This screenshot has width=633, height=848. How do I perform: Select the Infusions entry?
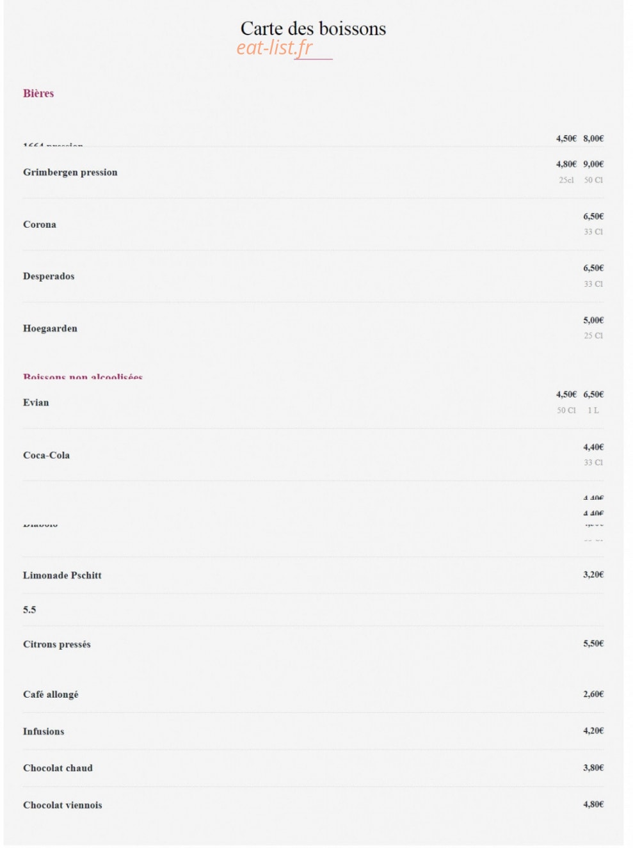click(44, 732)
